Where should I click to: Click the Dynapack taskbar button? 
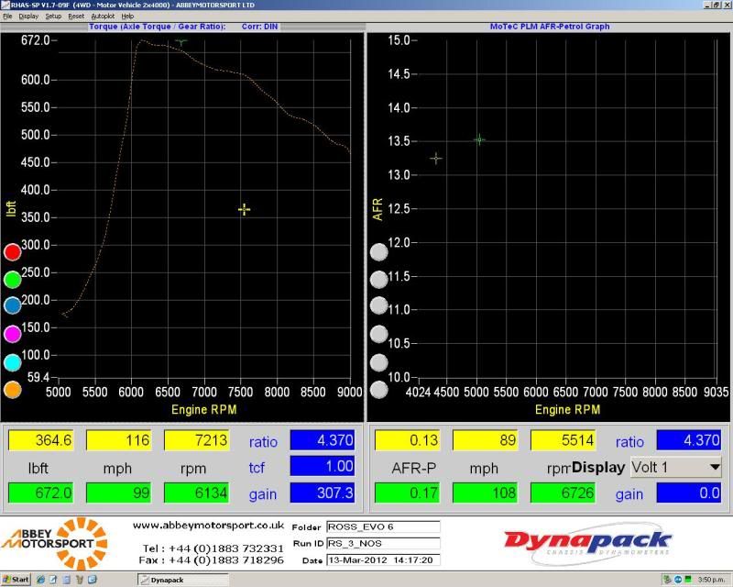point(182,580)
